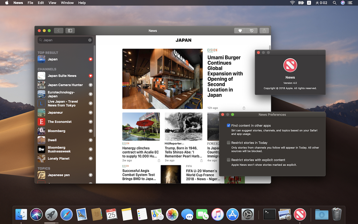Unfollow the Japan top result heart

tap(91, 59)
